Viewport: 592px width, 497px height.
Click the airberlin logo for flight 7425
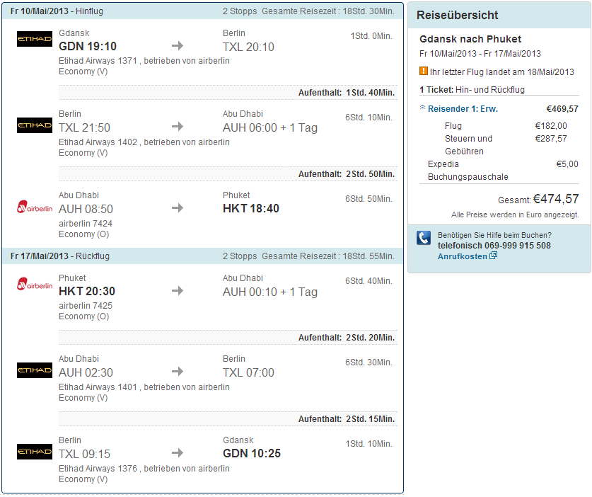(35, 285)
